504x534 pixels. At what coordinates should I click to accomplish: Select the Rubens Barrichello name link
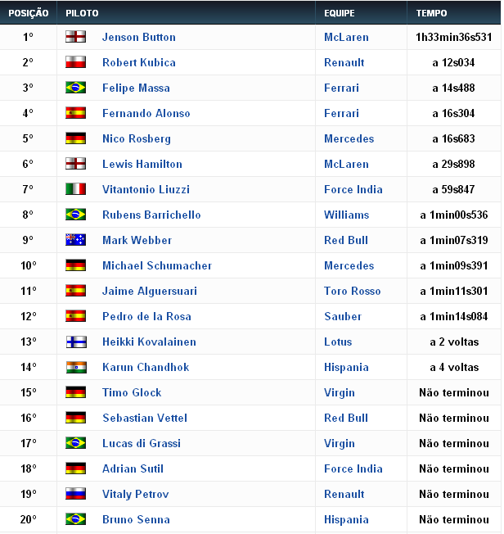click(x=151, y=215)
